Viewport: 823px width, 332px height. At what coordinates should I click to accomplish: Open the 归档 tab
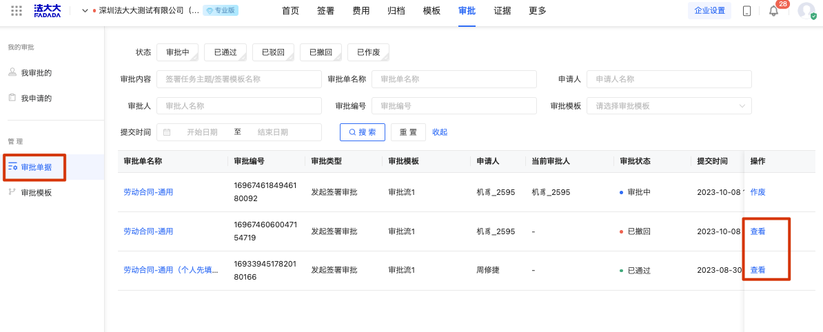pyautogui.click(x=396, y=10)
